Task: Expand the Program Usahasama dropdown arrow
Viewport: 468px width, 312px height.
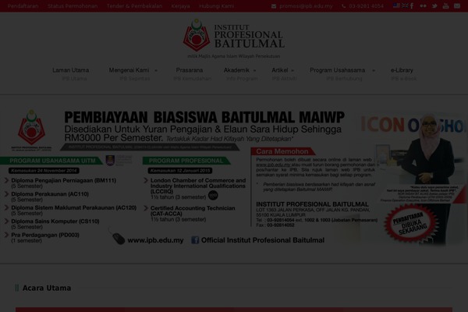Action: (x=374, y=71)
